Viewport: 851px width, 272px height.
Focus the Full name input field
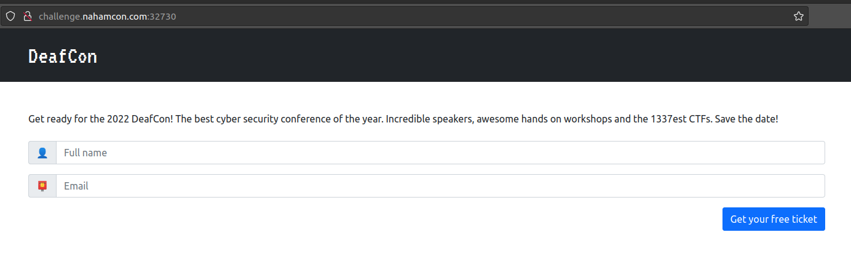pyautogui.click(x=440, y=153)
